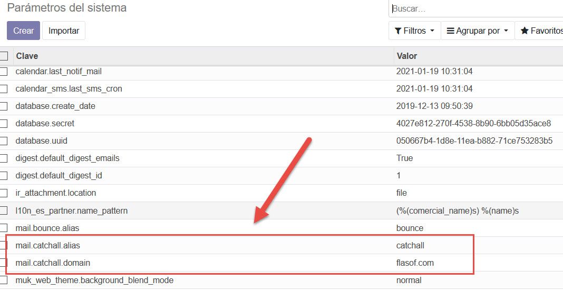Click the flasof.com value cell
563x291 pixels.
tap(415, 263)
